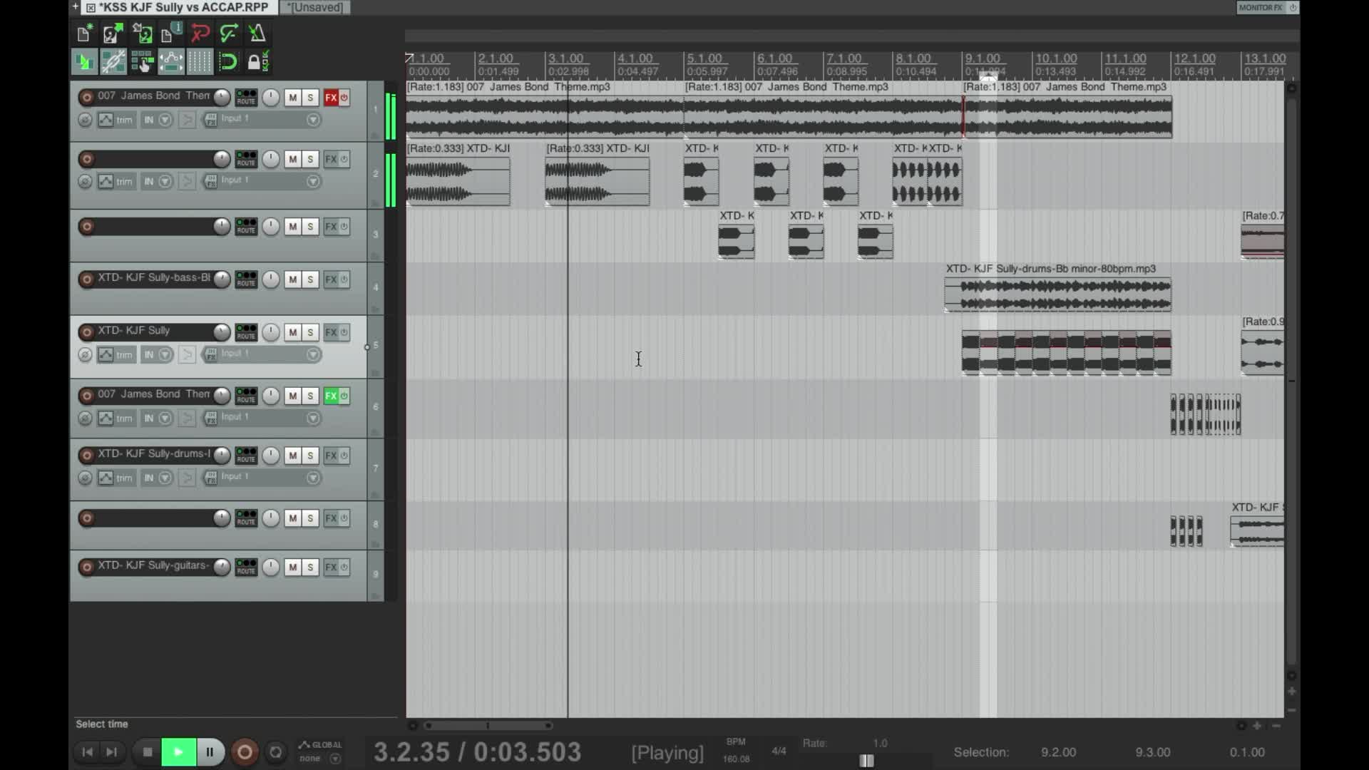
Task: Open Input 1 dropdown on track one
Action: (313, 120)
